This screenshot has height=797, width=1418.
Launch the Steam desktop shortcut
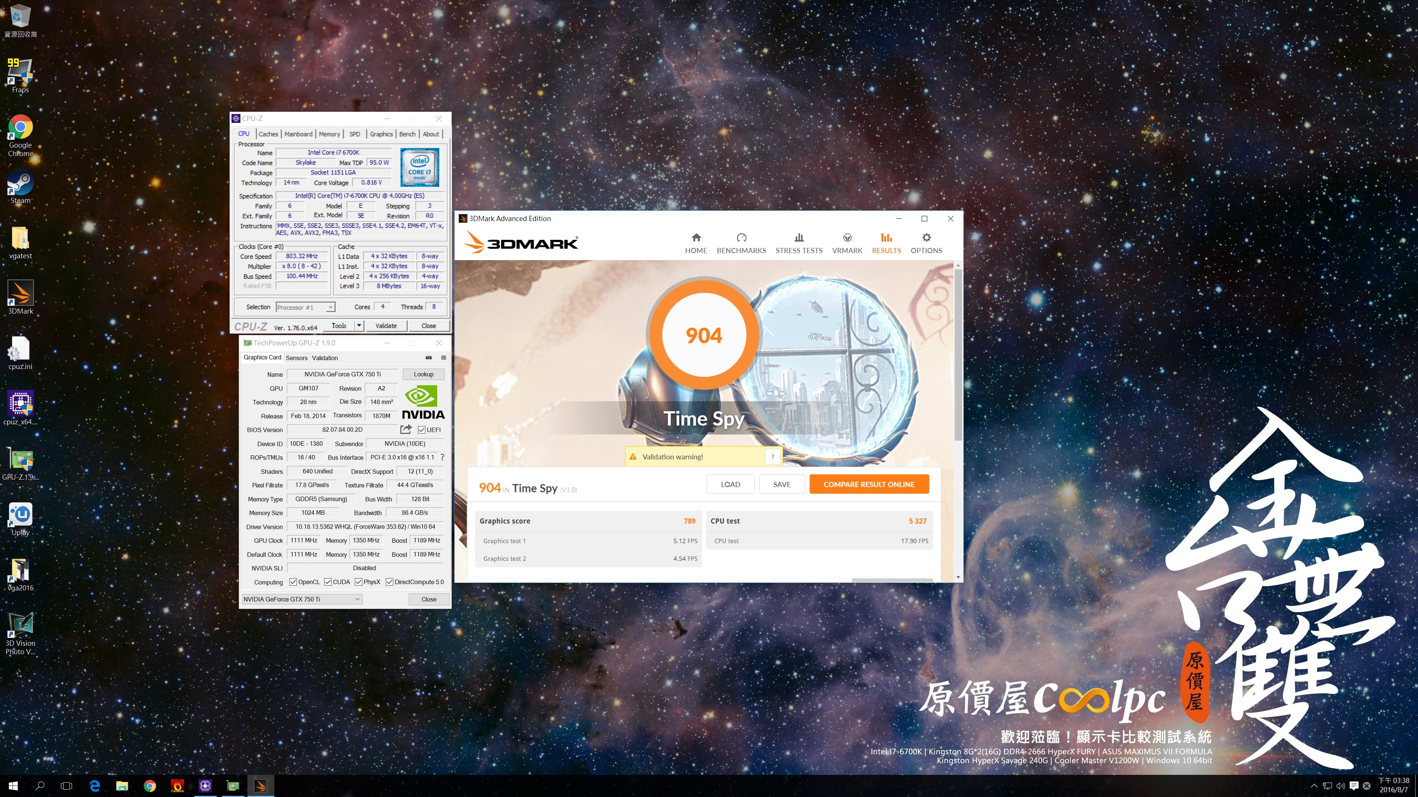pyautogui.click(x=20, y=187)
